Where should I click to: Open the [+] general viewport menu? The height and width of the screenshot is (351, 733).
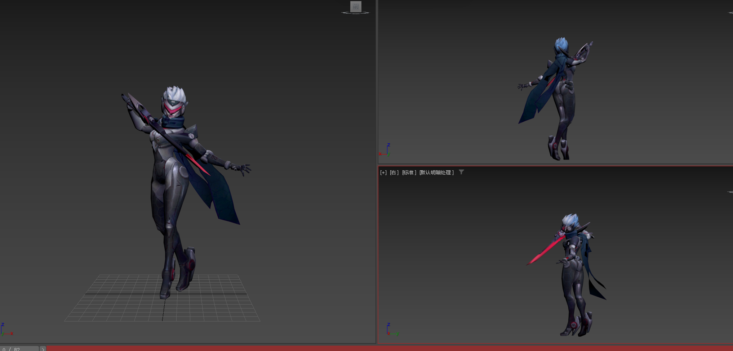(x=383, y=172)
